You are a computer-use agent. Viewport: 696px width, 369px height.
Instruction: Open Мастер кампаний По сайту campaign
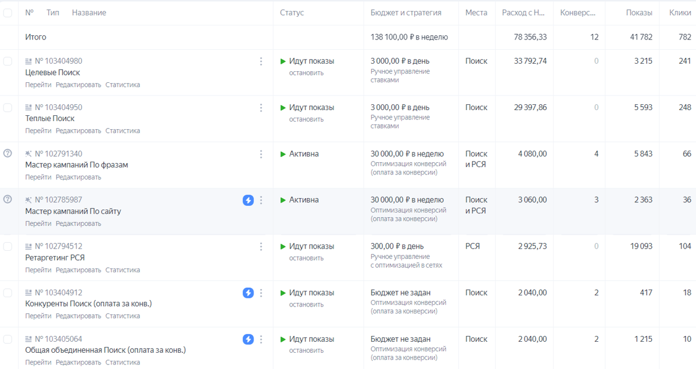73,211
